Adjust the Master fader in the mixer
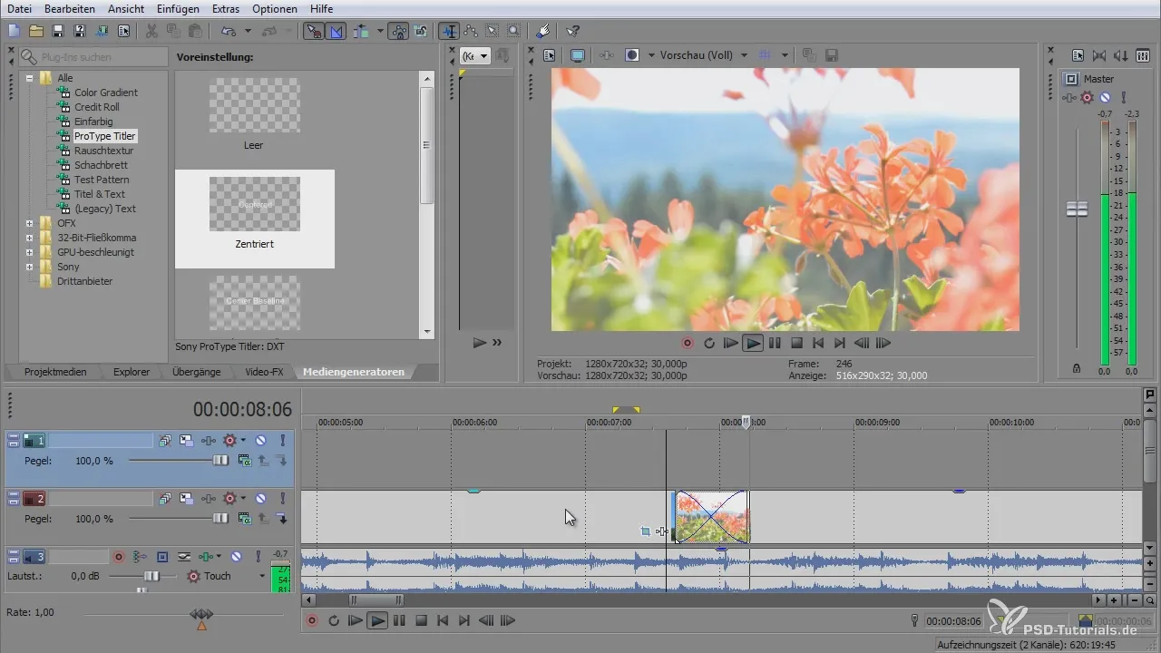This screenshot has width=1161, height=653. point(1077,210)
